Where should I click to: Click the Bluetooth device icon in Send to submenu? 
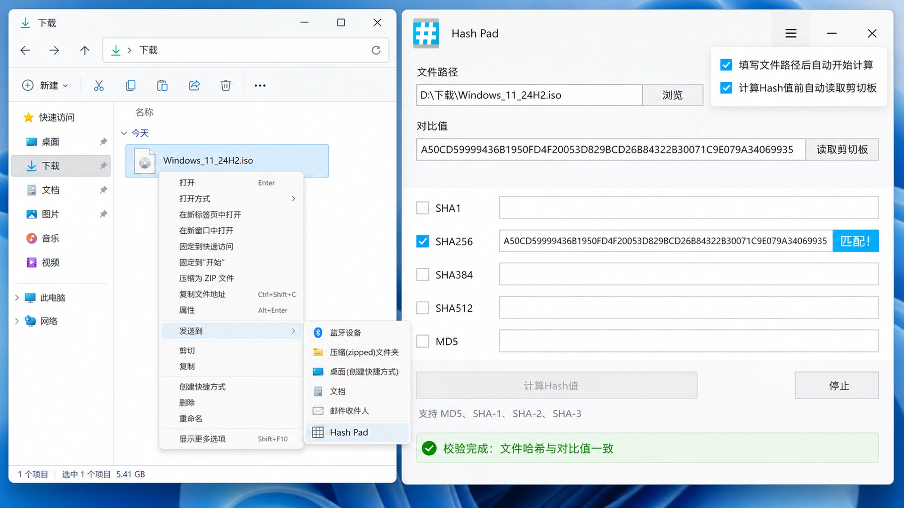click(318, 333)
